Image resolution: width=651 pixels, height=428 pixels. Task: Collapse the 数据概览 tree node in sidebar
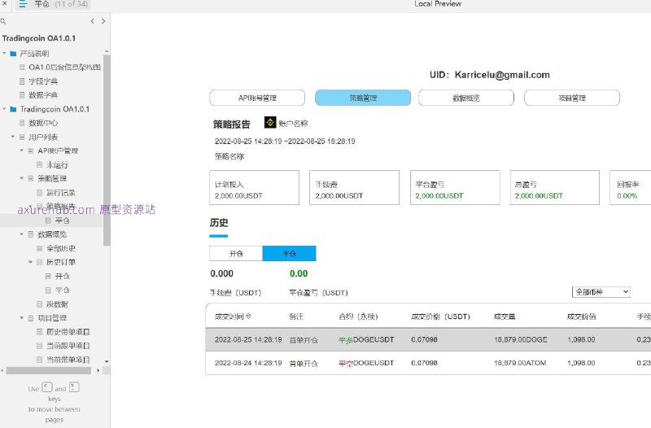click(22, 234)
